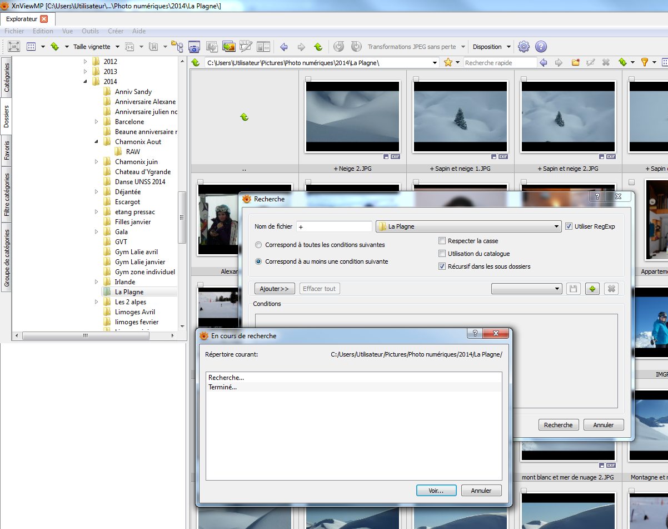Select 'Correspond à toutes les conditions suivantes'

point(258,245)
